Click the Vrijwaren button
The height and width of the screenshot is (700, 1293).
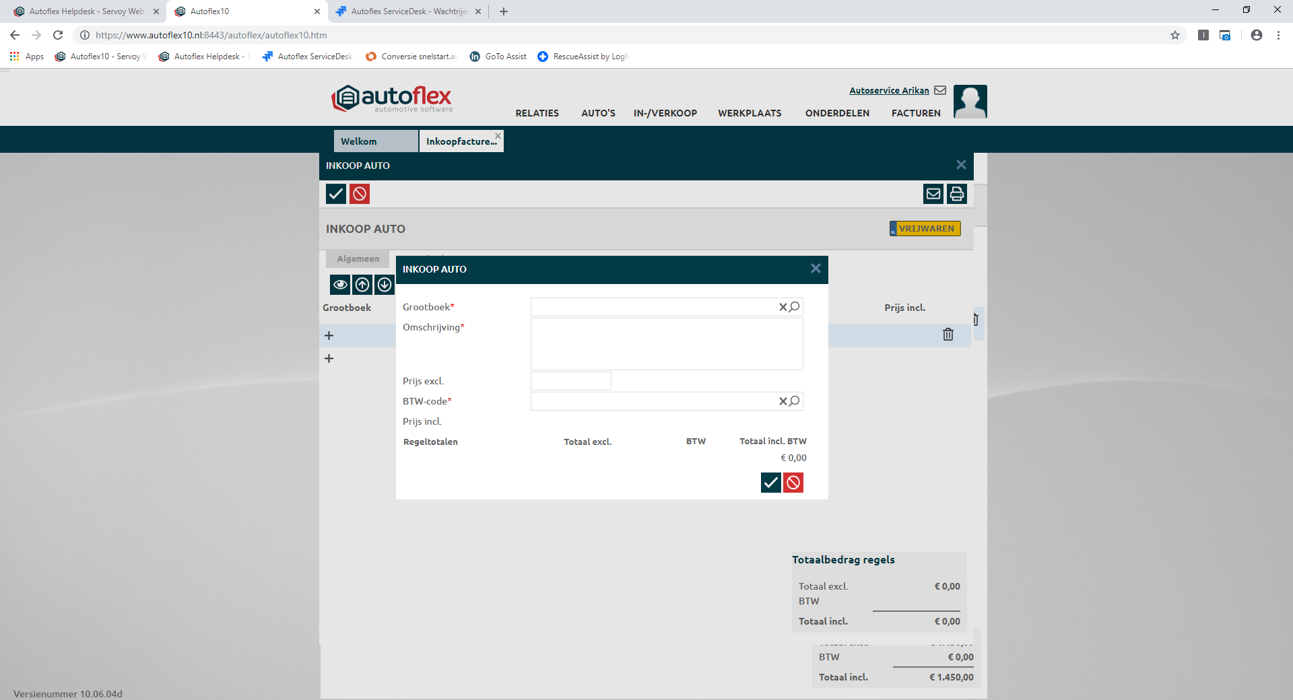pyautogui.click(x=925, y=229)
